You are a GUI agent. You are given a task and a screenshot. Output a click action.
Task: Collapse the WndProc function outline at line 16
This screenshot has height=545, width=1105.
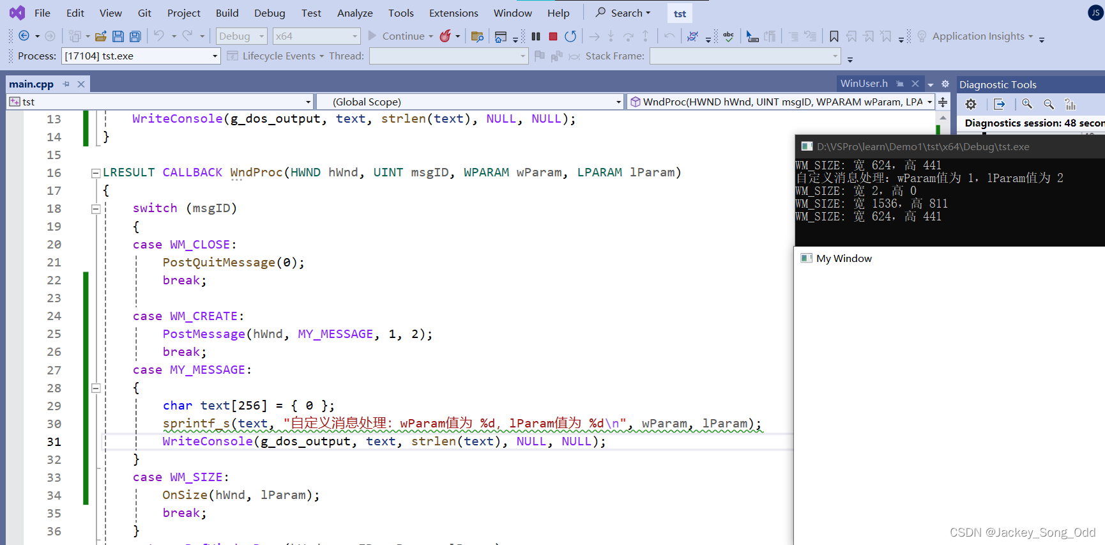click(96, 173)
